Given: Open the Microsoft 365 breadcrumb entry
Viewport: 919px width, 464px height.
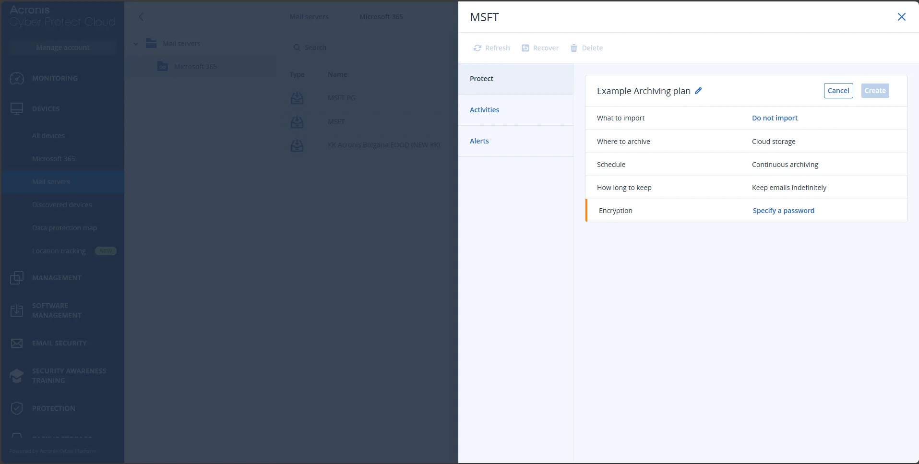Looking at the screenshot, I should point(382,17).
